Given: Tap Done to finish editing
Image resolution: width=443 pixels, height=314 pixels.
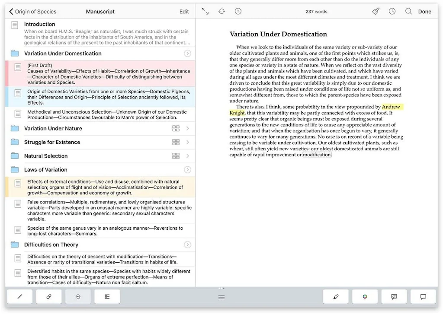Looking at the screenshot, I should [x=425, y=11].
